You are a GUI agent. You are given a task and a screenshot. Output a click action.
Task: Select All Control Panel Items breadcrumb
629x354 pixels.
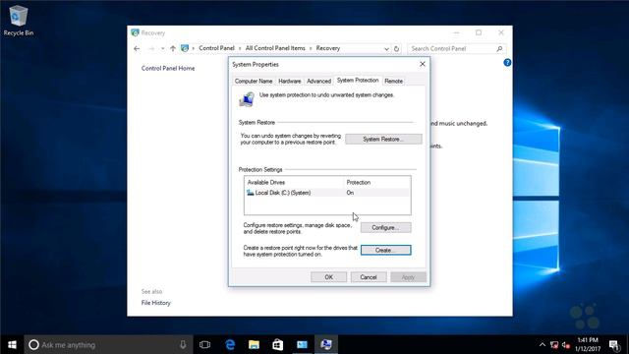click(275, 48)
